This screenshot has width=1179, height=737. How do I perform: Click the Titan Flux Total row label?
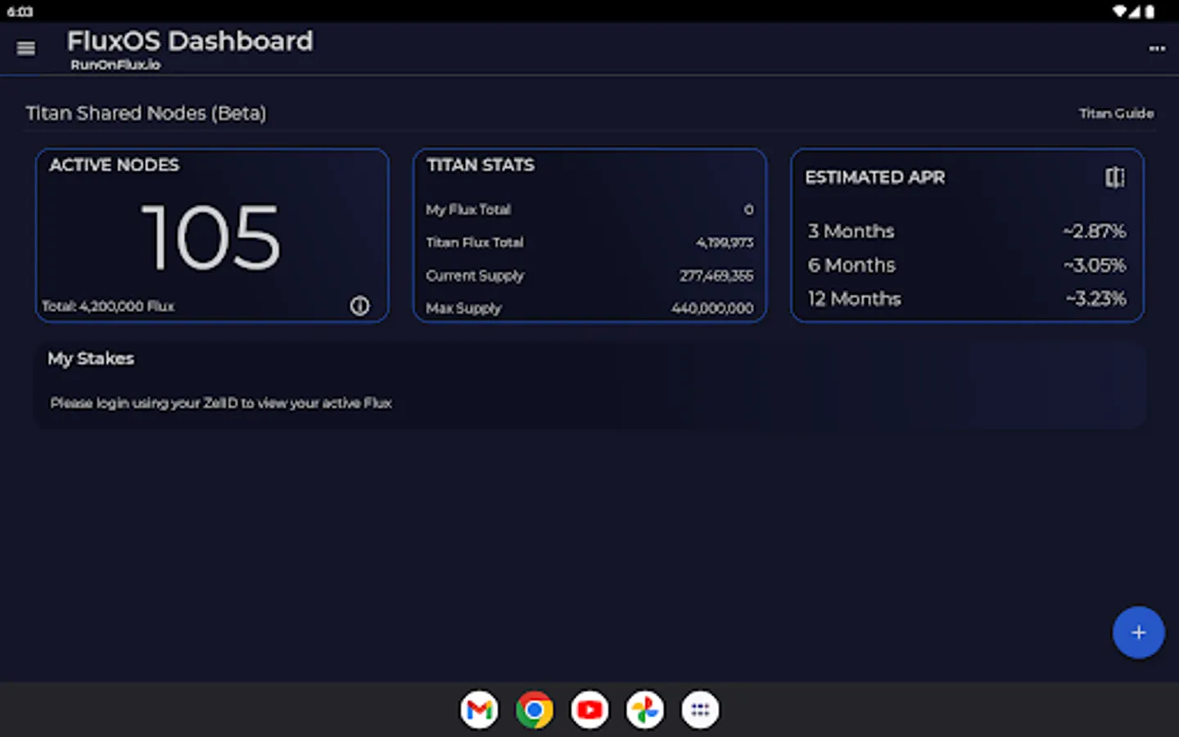click(475, 242)
